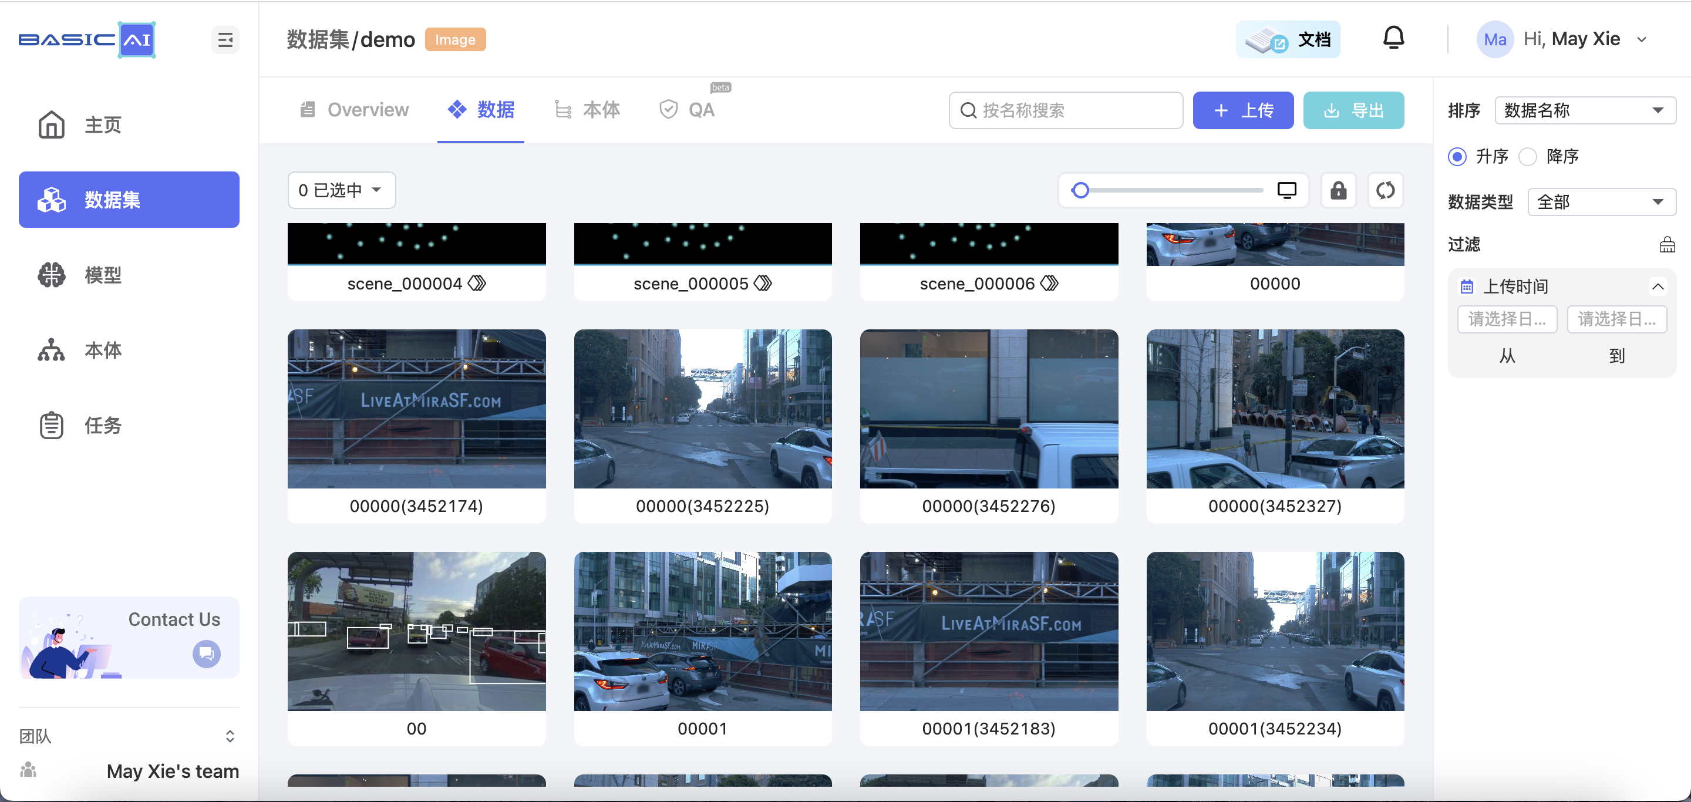This screenshot has width=1691, height=802.
Task: Open 模型 in sidebar
Action: pyautogui.click(x=129, y=275)
